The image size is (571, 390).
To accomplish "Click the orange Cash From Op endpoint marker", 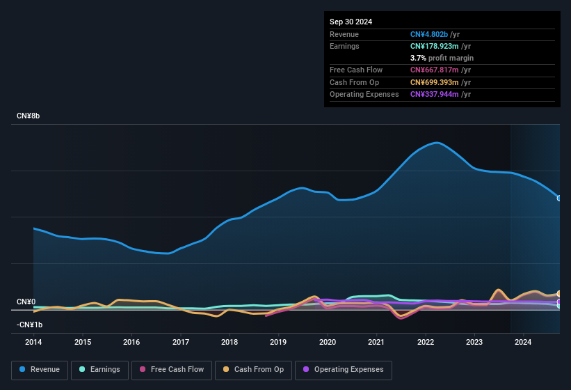I will [x=559, y=294].
